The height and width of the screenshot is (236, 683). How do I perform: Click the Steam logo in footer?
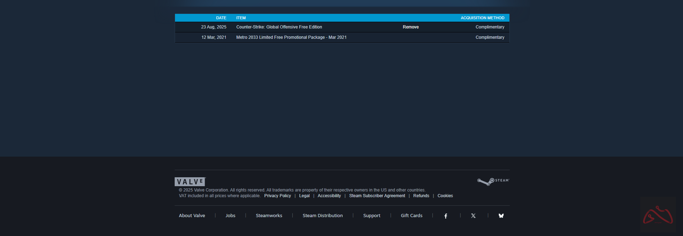tap(493, 182)
